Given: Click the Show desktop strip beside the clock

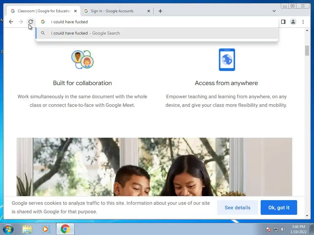Looking at the screenshot, I should coord(312,229).
